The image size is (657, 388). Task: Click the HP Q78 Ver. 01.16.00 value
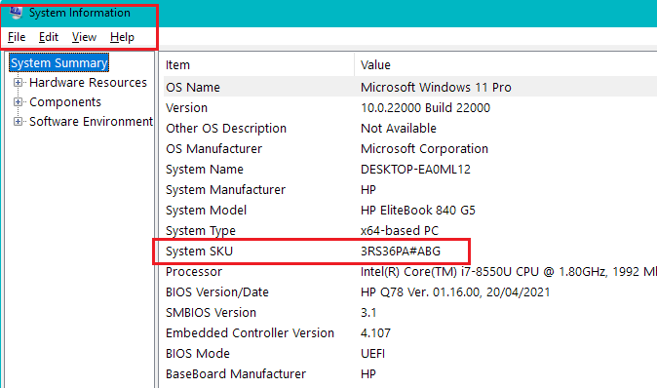[455, 292]
